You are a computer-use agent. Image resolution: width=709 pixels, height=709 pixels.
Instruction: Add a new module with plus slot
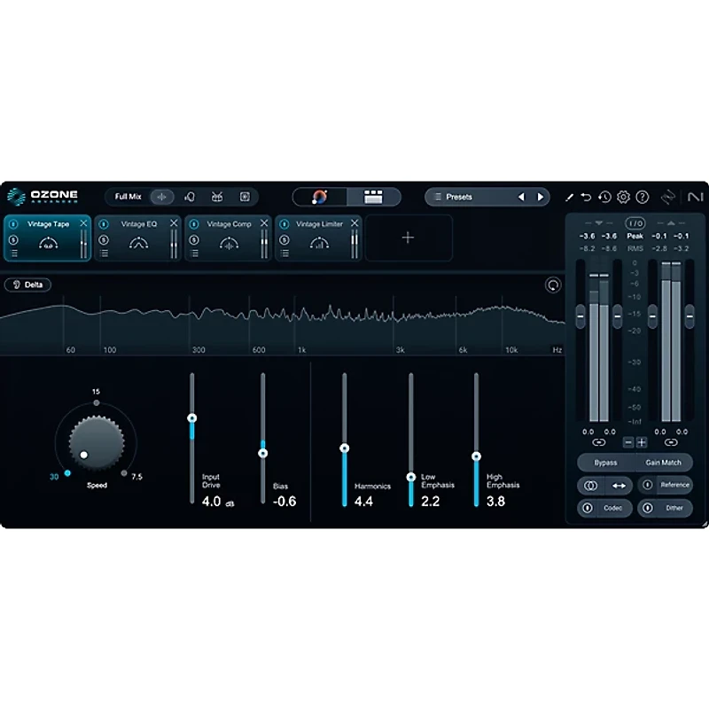[x=409, y=238]
